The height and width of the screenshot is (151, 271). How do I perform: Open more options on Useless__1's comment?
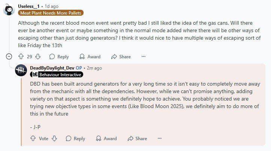click(x=143, y=56)
